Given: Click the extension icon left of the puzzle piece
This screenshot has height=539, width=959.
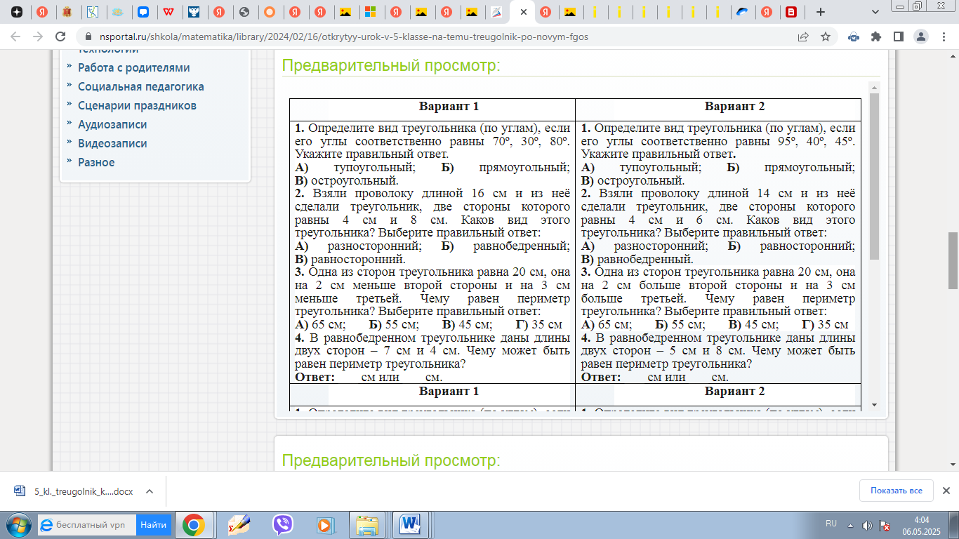Looking at the screenshot, I should pos(853,36).
